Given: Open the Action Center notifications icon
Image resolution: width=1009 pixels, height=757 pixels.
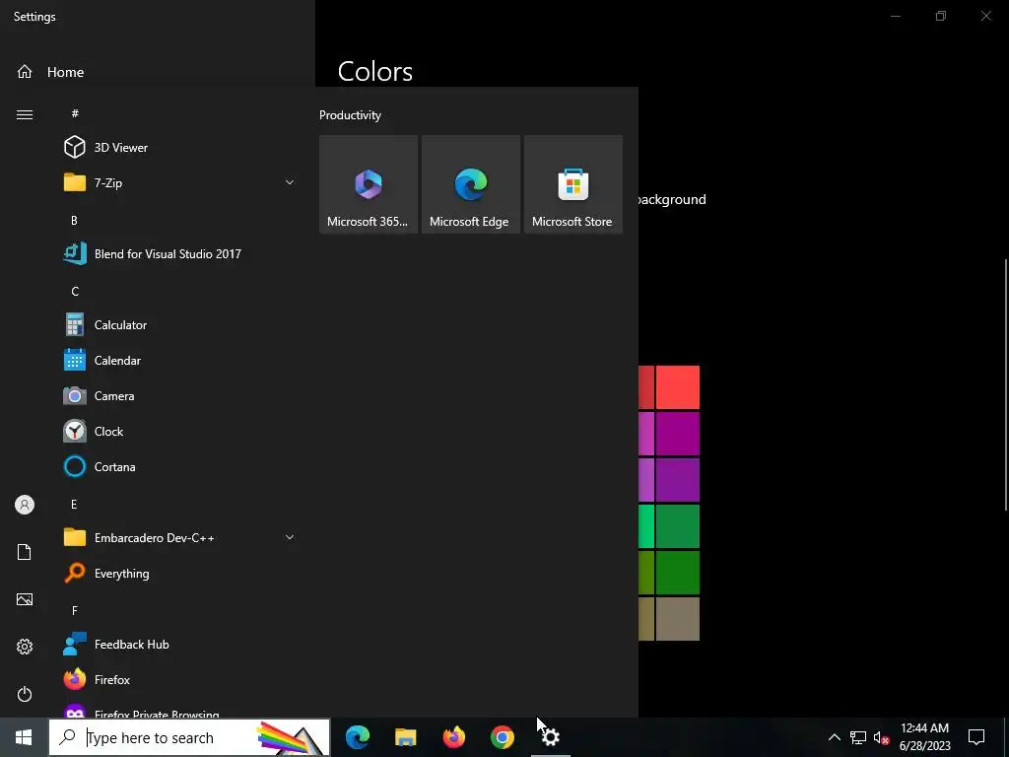Looking at the screenshot, I should click(x=976, y=737).
